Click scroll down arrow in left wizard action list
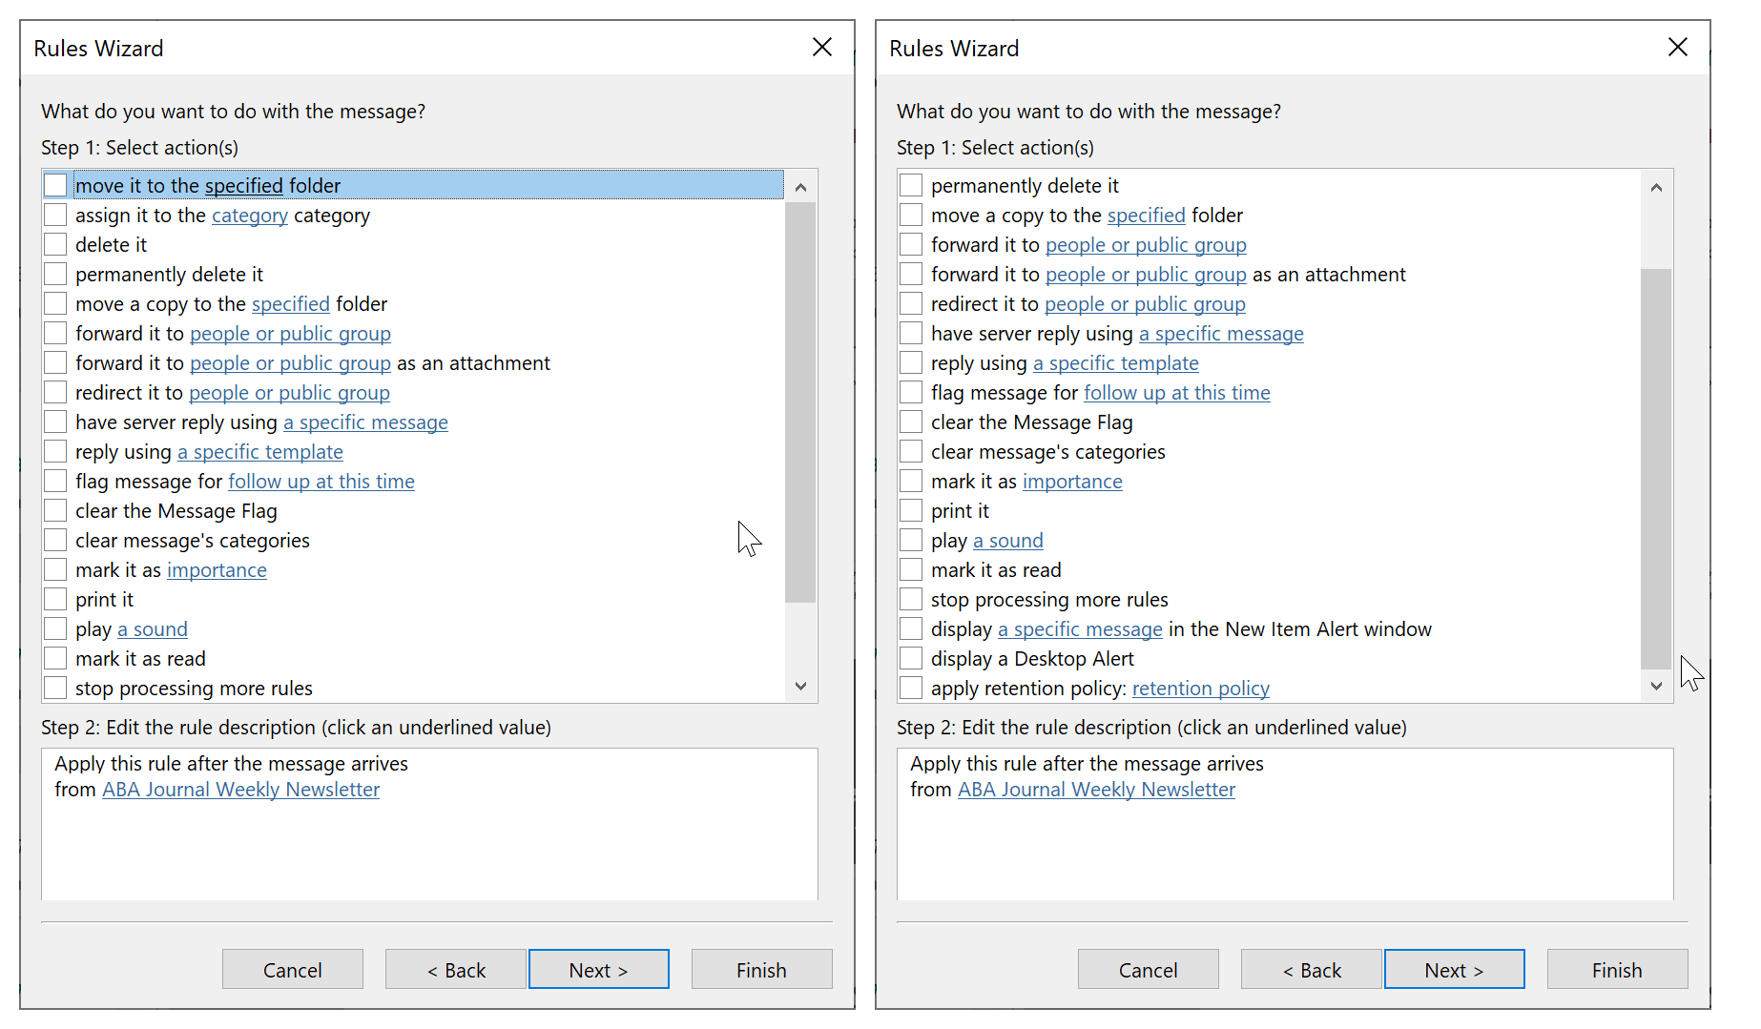Viewport: 1761px width, 1029px height. click(800, 686)
